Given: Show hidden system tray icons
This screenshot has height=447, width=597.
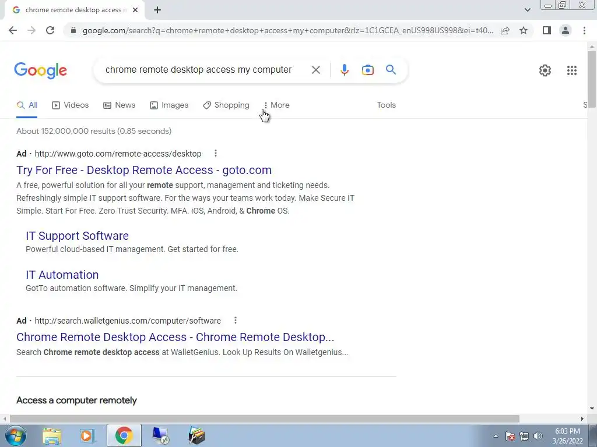Looking at the screenshot, I should pyautogui.click(x=496, y=436).
